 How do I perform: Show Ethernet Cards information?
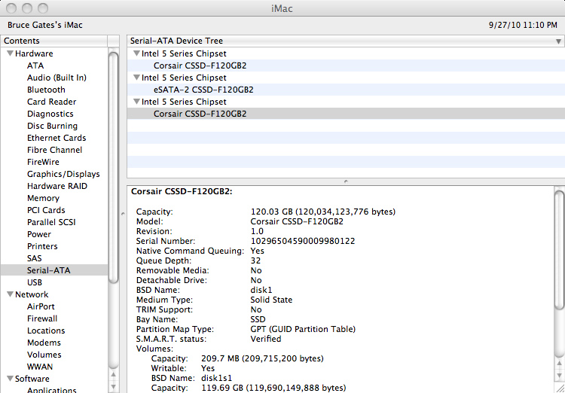point(56,138)
